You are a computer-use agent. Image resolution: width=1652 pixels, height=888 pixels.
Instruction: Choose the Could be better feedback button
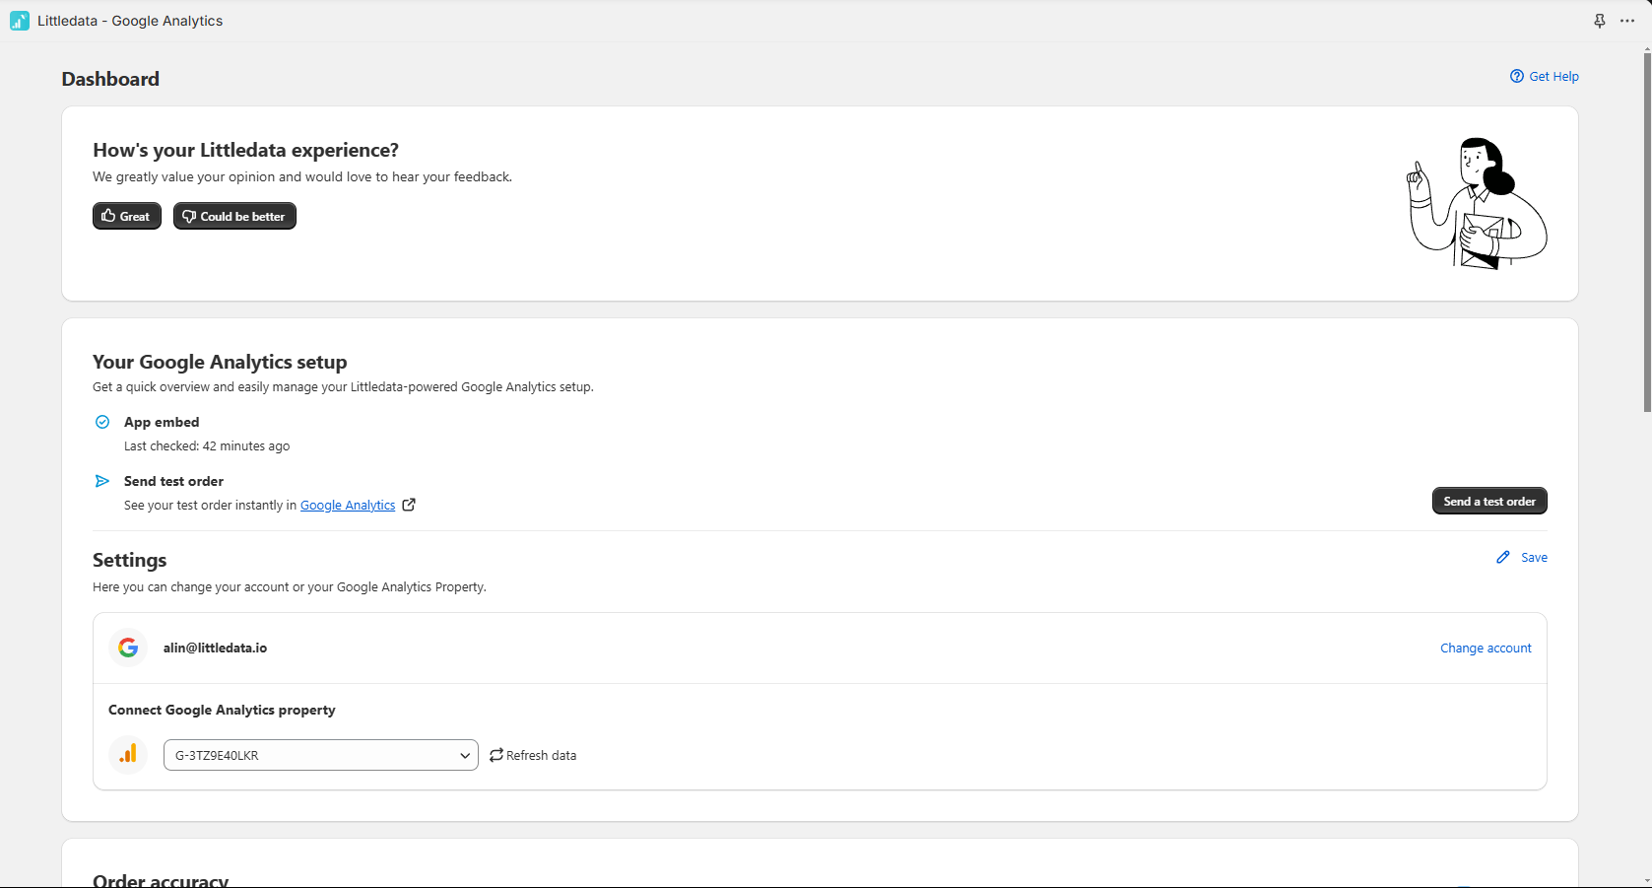coord(234,216)
